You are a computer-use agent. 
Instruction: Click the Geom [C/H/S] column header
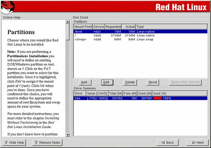click(97, 93)
